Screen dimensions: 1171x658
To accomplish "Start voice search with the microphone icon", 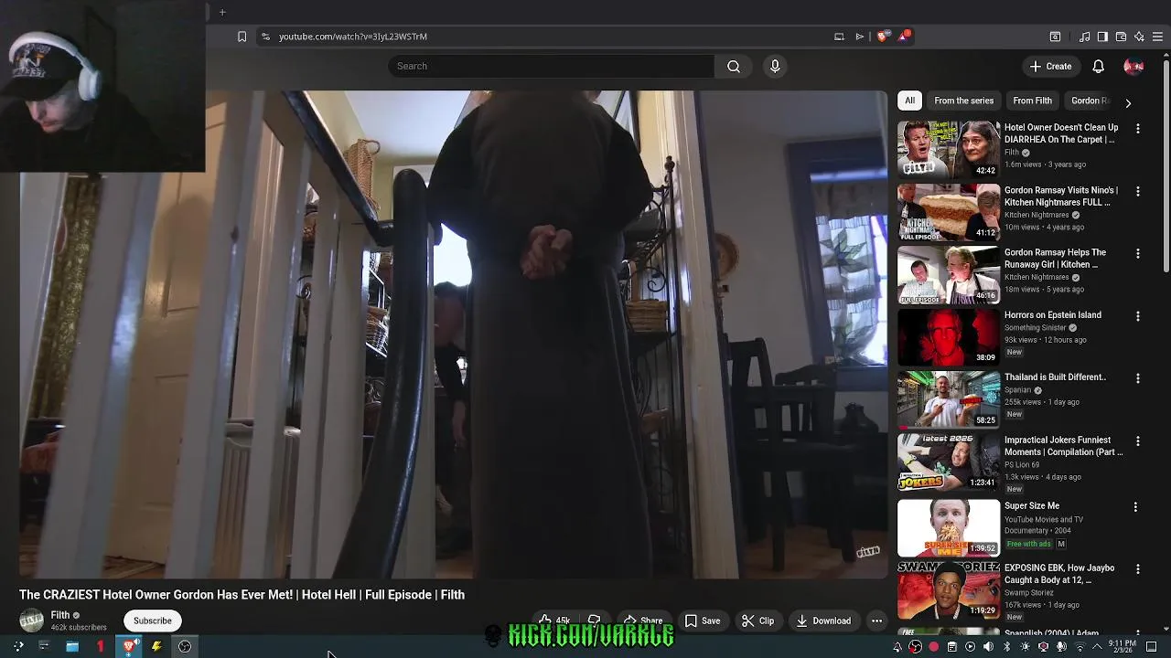I will 775,66.
